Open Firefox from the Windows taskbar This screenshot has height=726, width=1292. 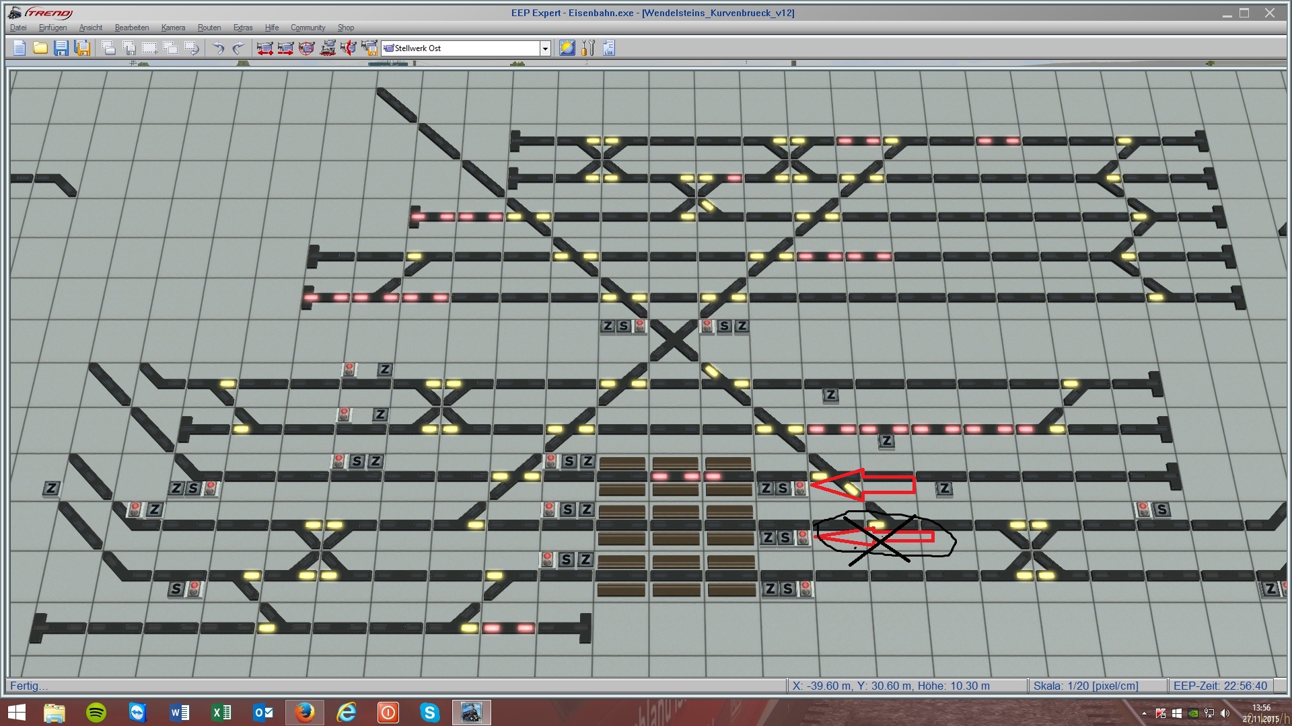click(x=304, y=712)
